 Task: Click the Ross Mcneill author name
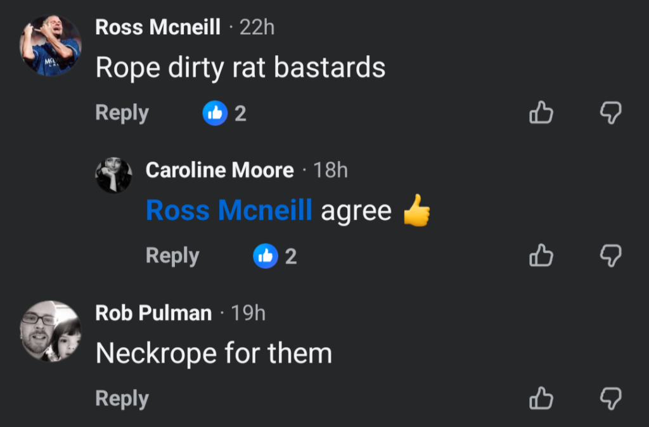(x=158, y=27)
